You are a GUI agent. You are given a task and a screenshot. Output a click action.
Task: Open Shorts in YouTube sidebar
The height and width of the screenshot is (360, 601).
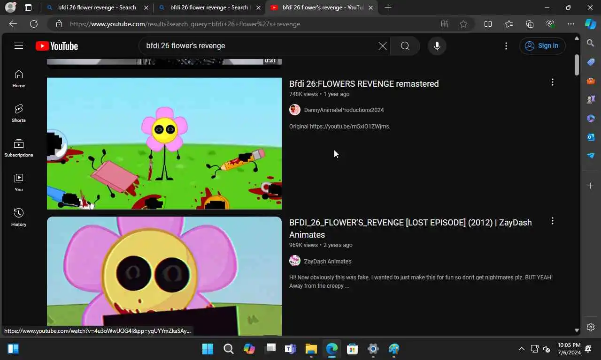point(19,113)
